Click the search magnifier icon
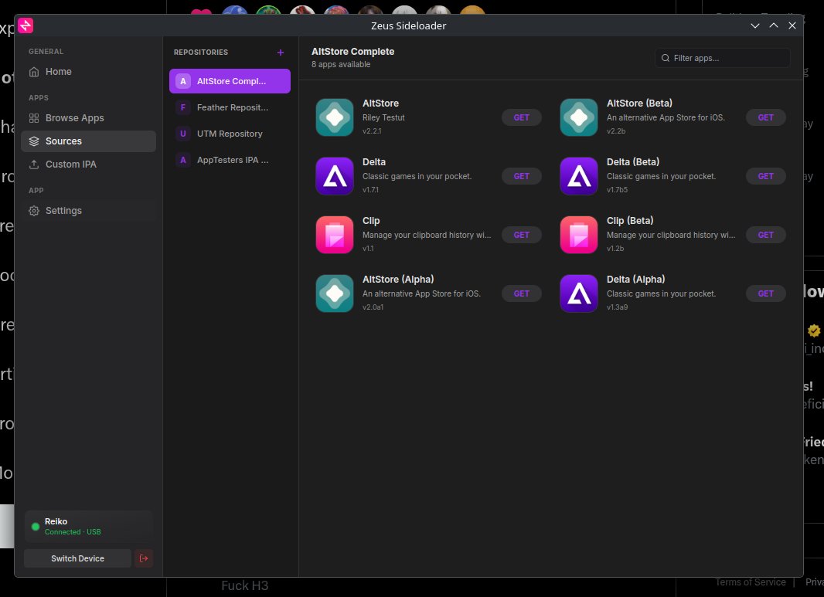 [666, 58]
